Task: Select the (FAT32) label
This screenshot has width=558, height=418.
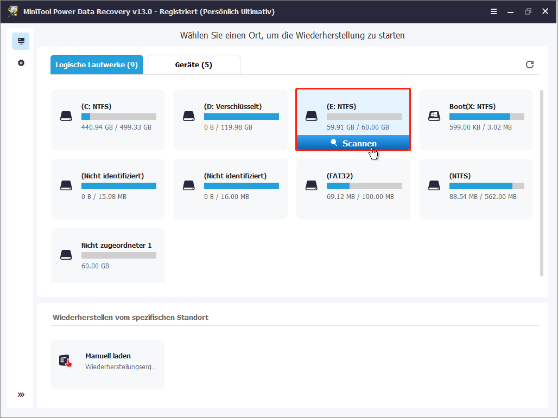Action: 340,176
